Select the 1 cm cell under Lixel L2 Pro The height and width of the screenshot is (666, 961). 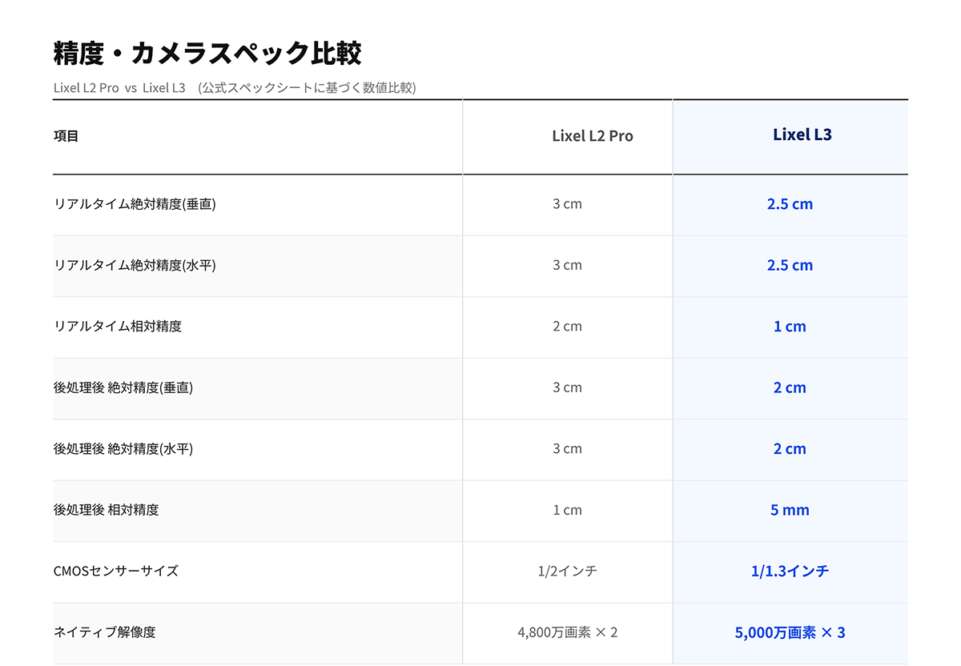pyautogui.click(x=567, y=510)
